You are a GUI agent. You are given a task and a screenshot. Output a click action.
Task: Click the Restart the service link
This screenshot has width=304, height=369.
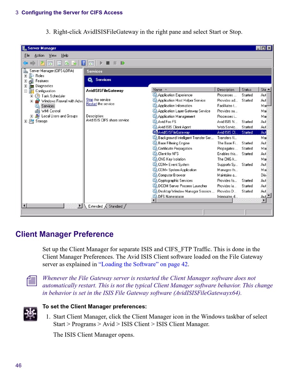coord(91,104)
